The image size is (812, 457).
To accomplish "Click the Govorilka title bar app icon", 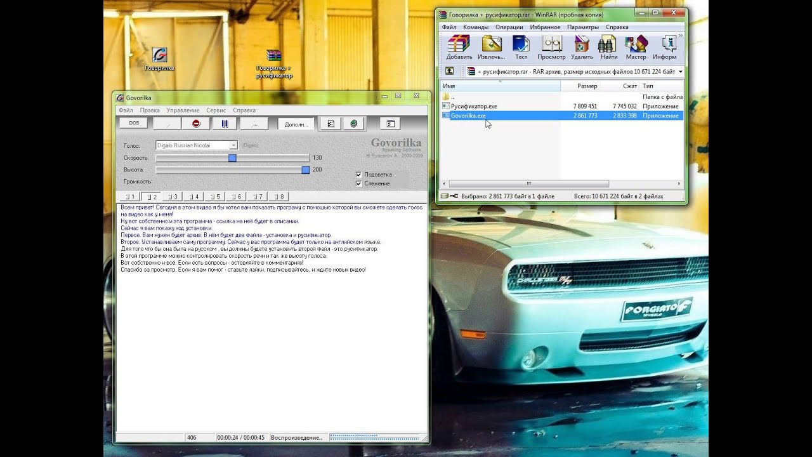I will coord(119,98).
